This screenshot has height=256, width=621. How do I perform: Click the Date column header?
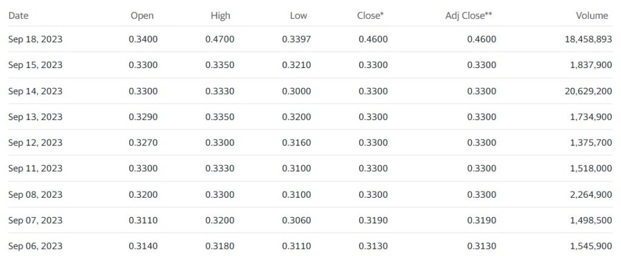click(18, 16)
